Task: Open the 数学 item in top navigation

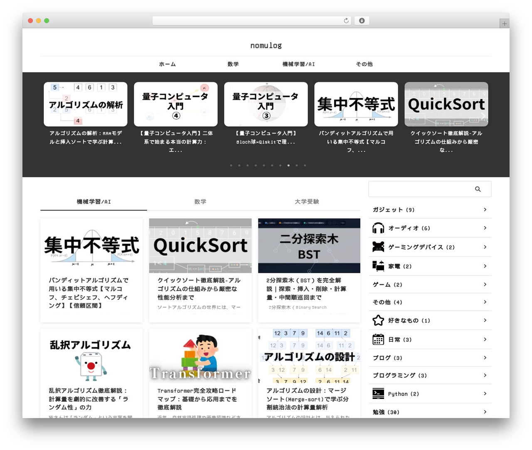Action: 233,64
